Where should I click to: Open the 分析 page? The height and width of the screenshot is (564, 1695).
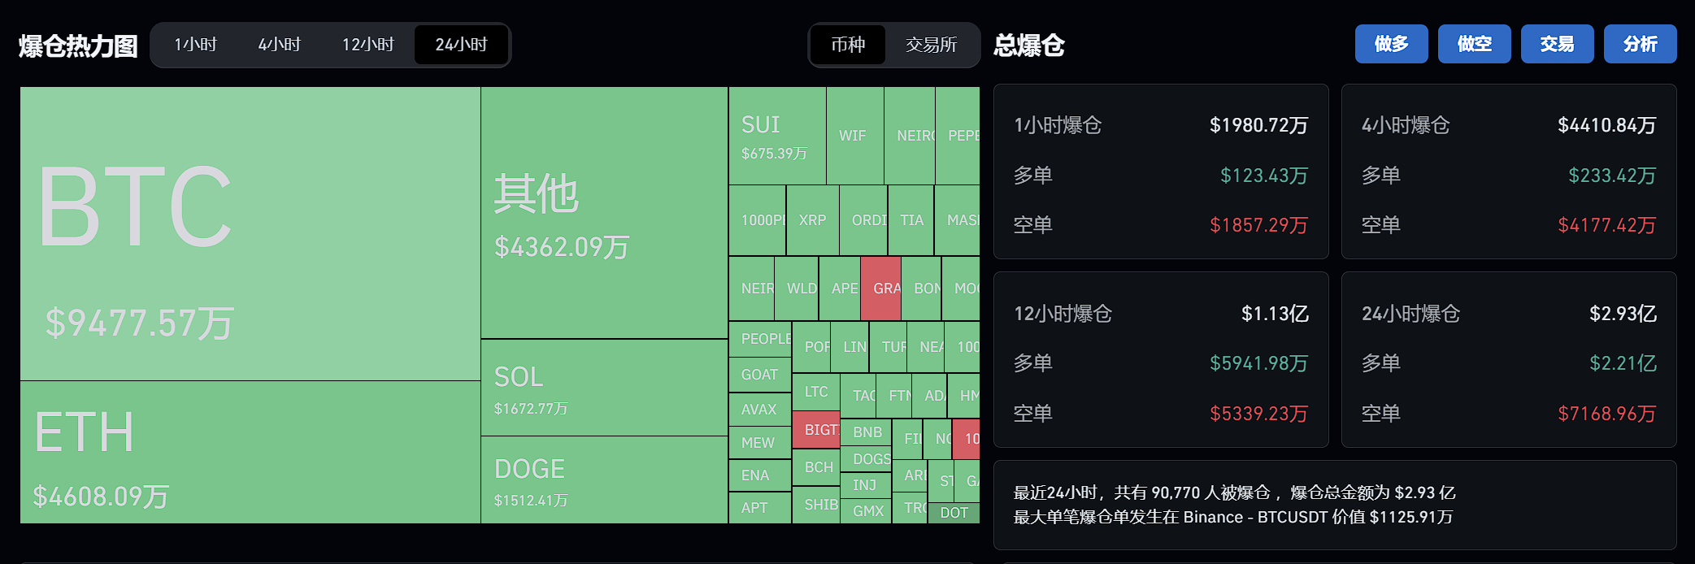[1640, 44]
